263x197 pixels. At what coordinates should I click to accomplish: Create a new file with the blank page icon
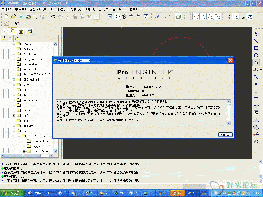6,16
